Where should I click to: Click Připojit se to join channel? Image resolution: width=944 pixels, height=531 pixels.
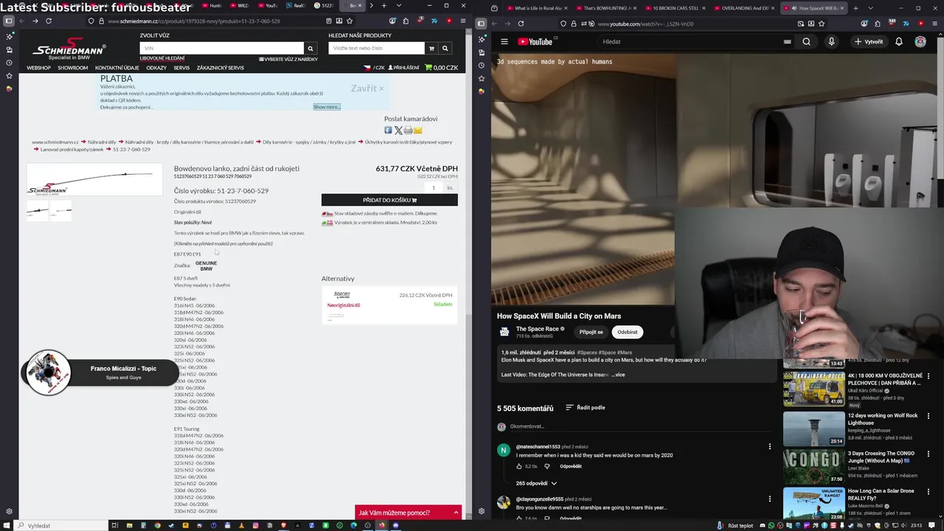point(591,332)
